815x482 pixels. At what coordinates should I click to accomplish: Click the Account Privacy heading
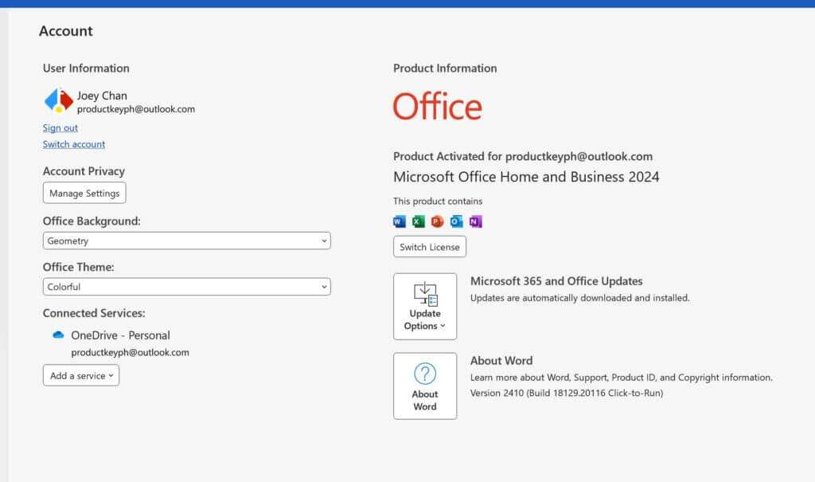tap(84, 171)
